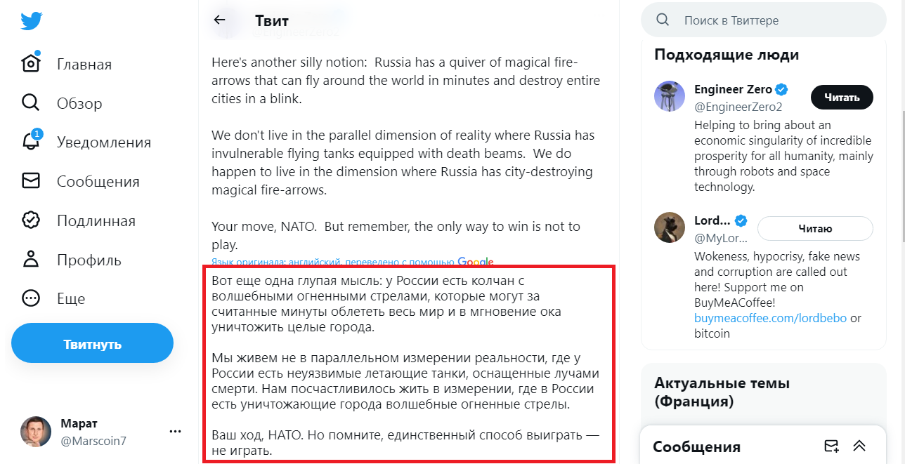Image resolution: width=905 pixels, height=464 pixels.
Task: Click the Подлинная verified badge icon
Action: pos(31,220)
